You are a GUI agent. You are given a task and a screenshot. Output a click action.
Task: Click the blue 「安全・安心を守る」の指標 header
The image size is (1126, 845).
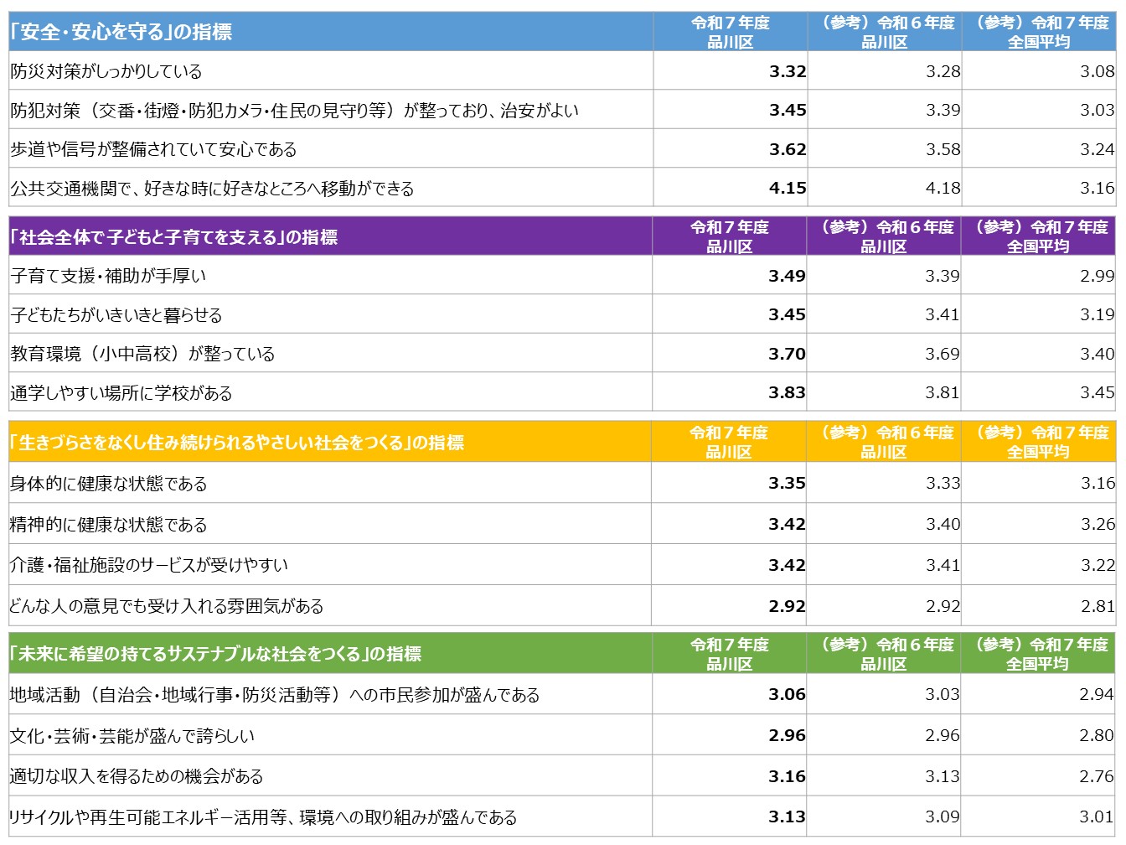click(121, 32)
